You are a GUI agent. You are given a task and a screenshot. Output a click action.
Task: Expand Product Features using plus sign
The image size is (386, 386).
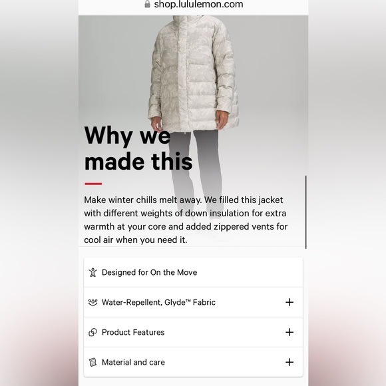tap(289, 332)
